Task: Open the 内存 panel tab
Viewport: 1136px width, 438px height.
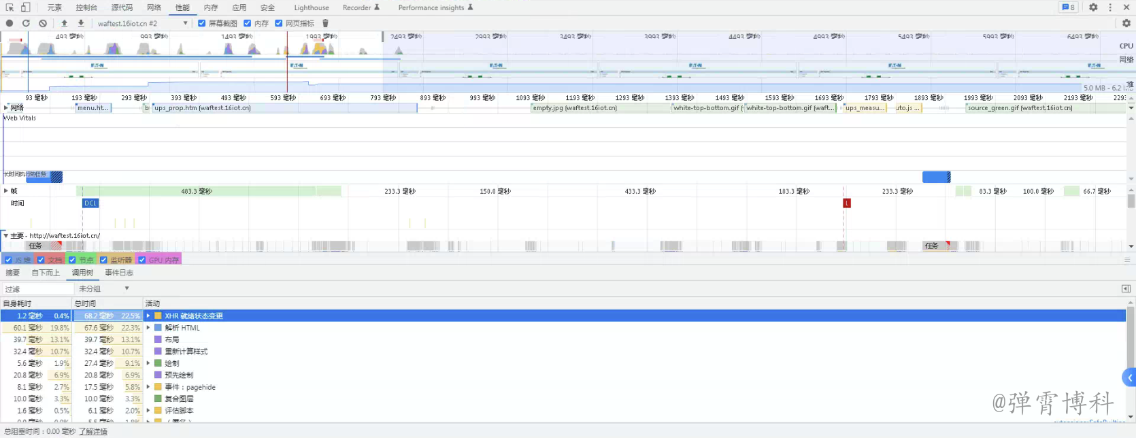Action: [x=211, y=7]
